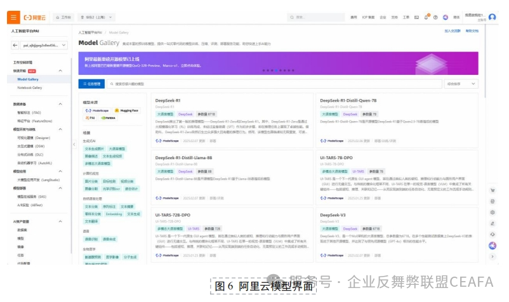
Task: Toggle the 文本翻译 filter tag
Action: coord(91,221)
